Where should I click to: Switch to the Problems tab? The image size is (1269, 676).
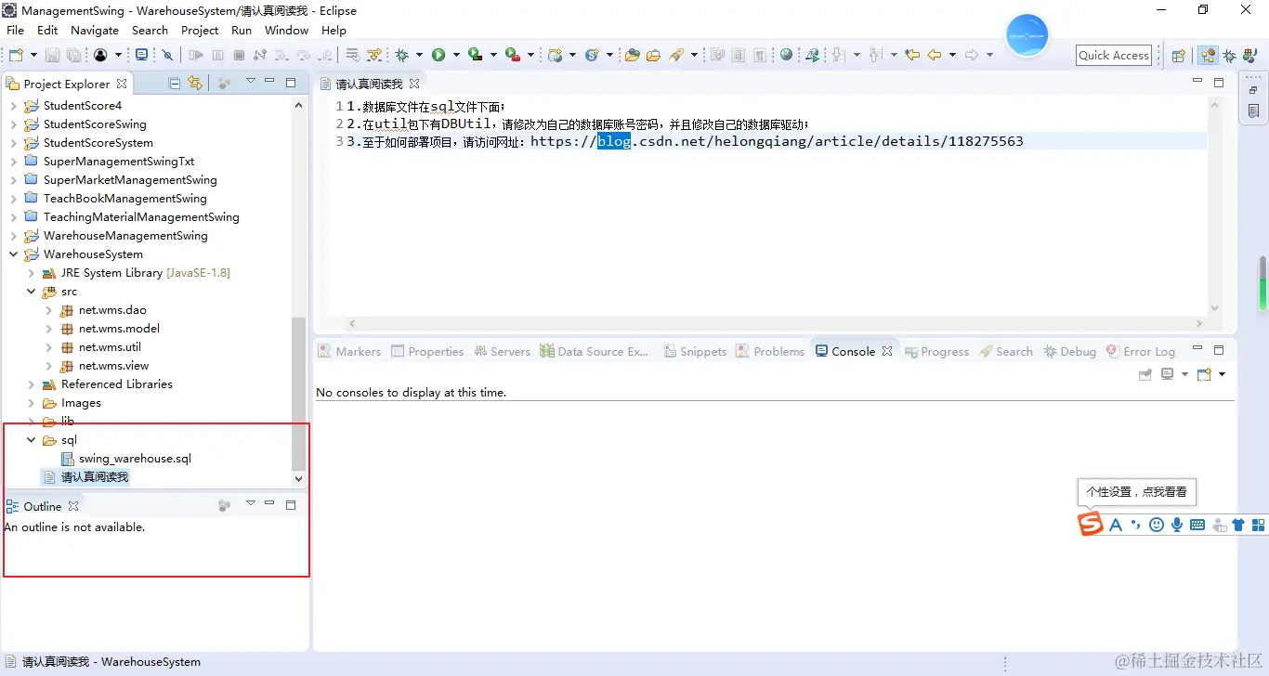pyautogui.click(x=770, y=352)
